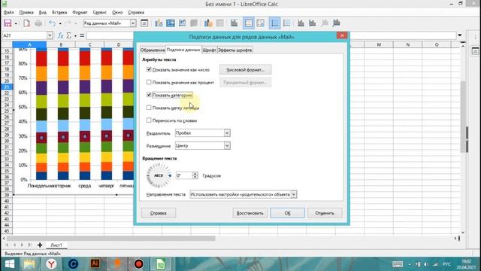Click the Chart Wall icon

[182, 23]
